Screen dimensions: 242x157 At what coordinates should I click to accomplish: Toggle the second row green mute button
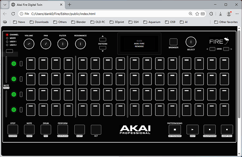click(x=14, y=79)
